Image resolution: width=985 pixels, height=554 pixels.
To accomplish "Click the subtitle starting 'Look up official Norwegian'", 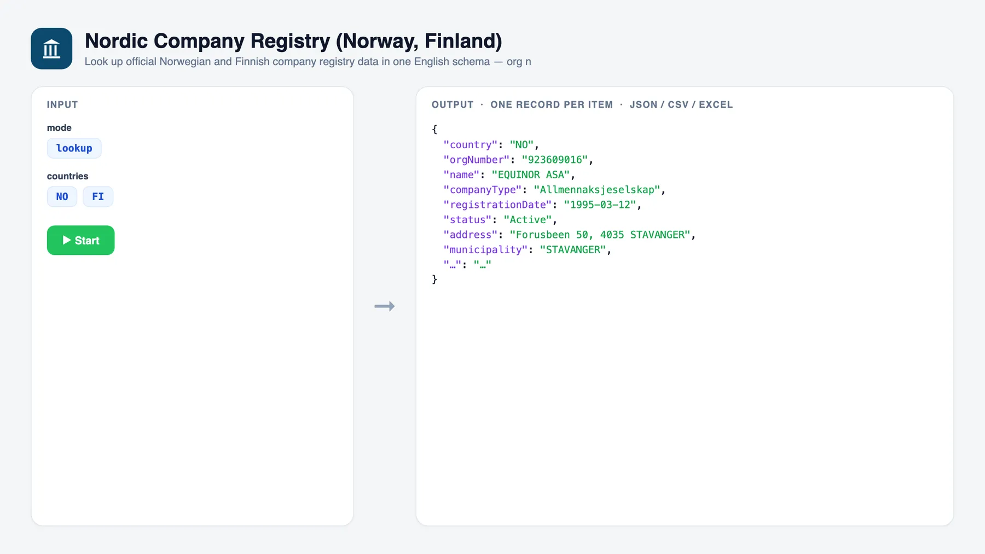I will pos(308,62).
